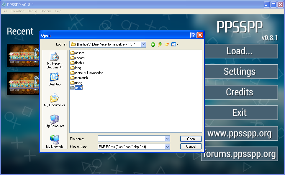Screen dimensions: 285x175
Task: Select the flash0 folder
Action: tap(77, 63)
